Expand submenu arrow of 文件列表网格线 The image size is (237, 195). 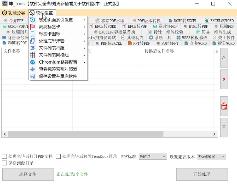click(x=84, y=55)
